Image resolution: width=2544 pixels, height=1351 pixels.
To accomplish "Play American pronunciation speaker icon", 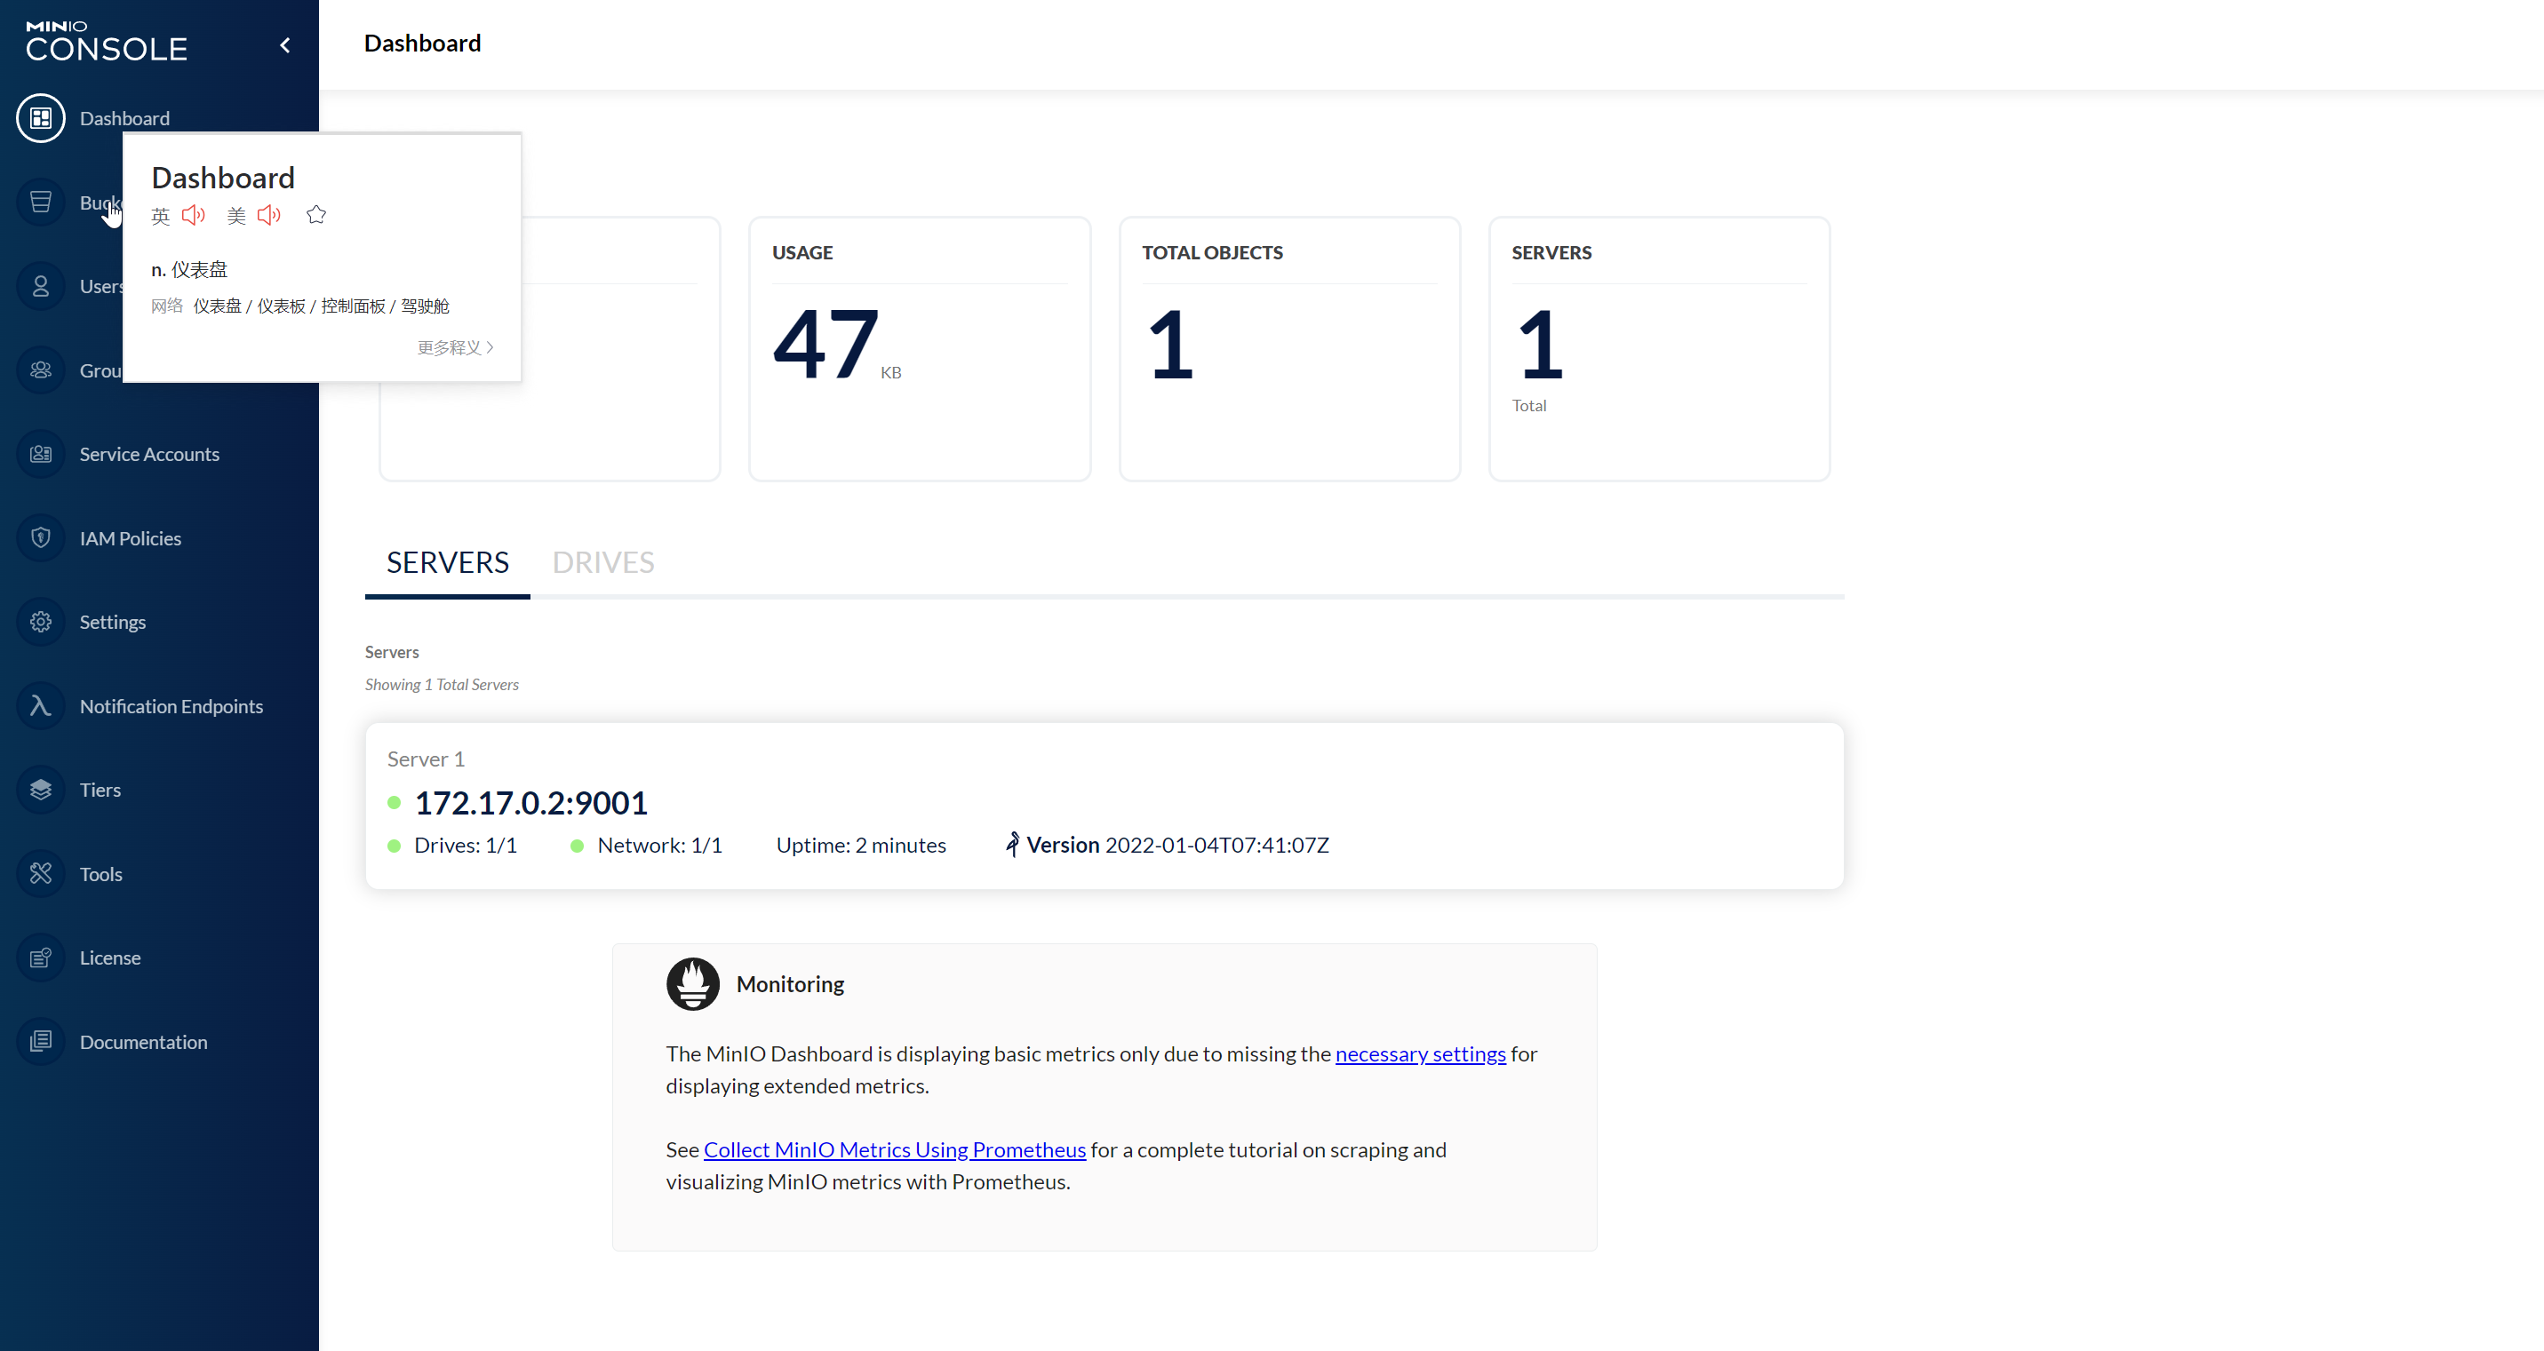I will point(268,215).
